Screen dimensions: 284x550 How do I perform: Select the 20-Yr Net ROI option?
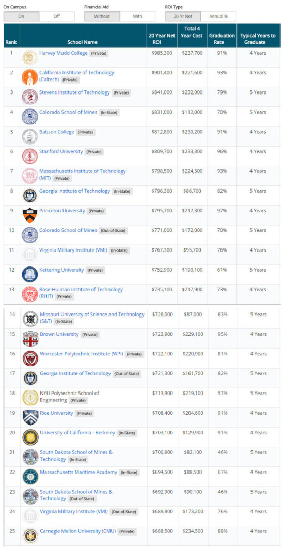point(183,16)
